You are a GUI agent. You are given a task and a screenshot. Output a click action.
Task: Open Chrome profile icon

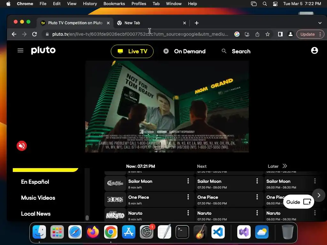click(x=290, y=34)
